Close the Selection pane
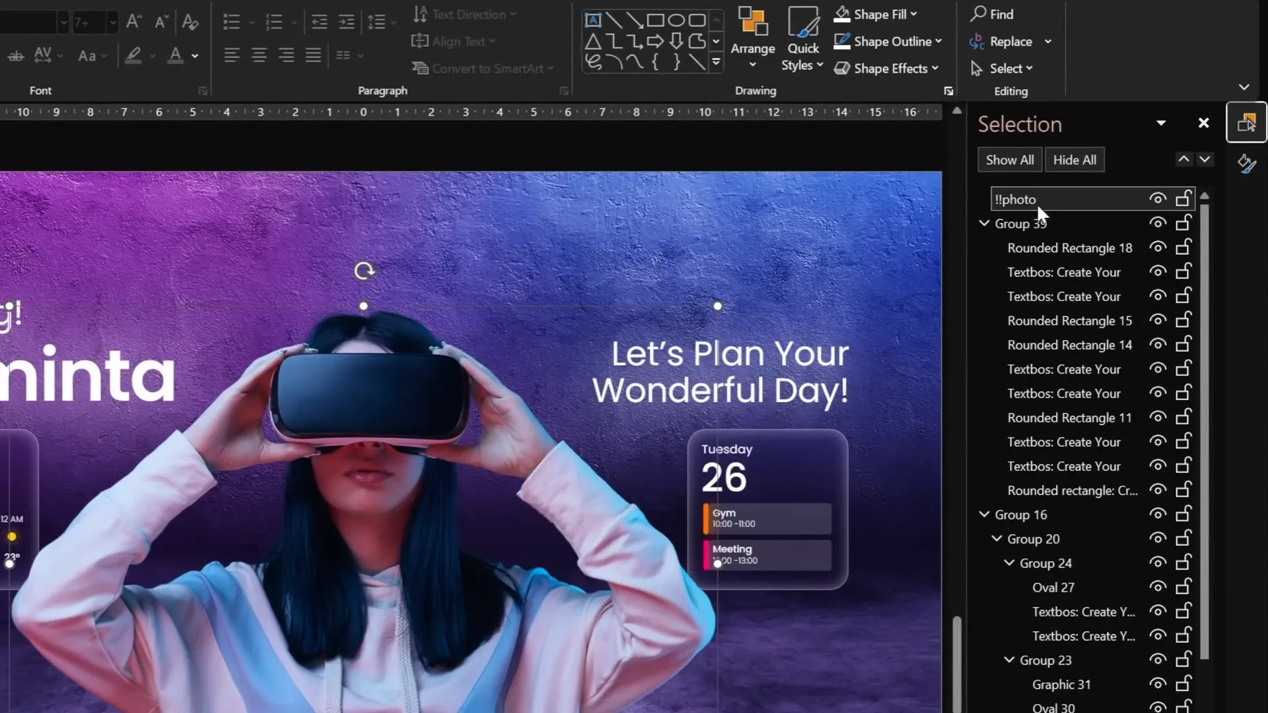Image resolution: width=1268 pixels, height=713 pixels. 1203,123
